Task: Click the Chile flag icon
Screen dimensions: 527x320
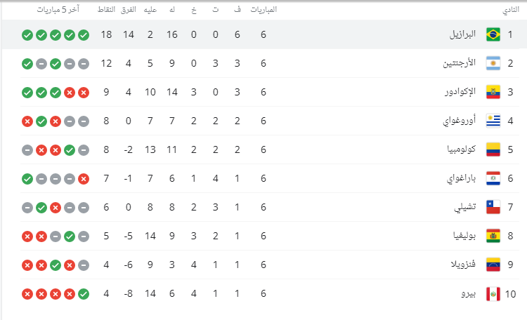Action: point(493,207)
